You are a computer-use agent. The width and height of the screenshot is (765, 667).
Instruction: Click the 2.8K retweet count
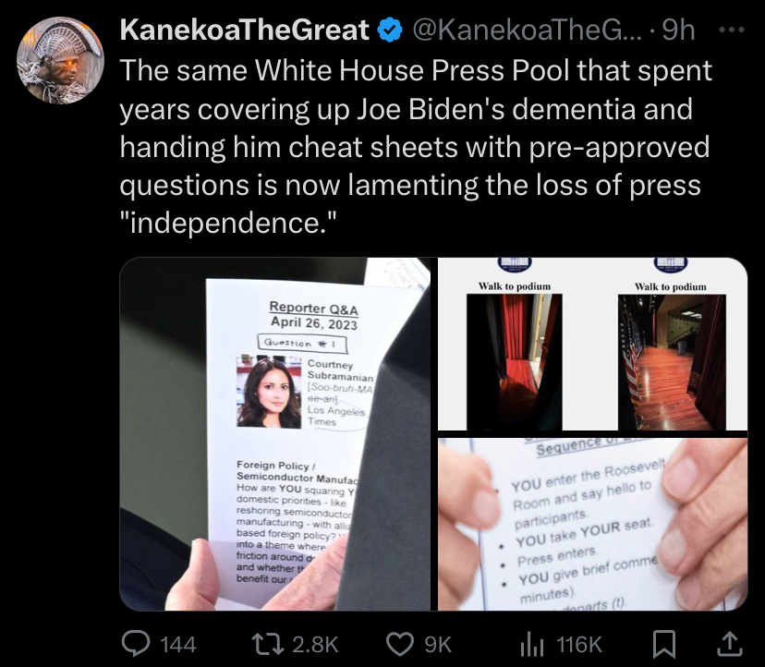click(315, 645)
